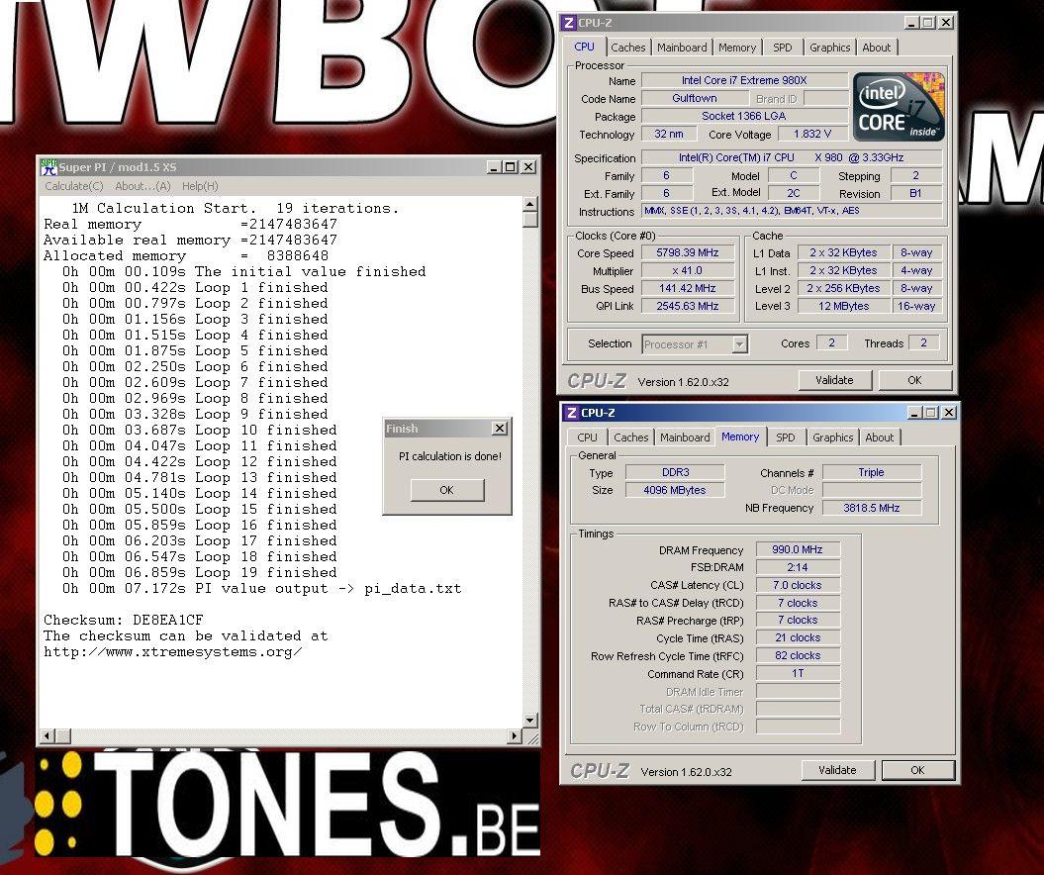This screenshot has width=1044, height=875.
Task: Click the Checksum: DE8EA1CF line
Action: click(x=123, y=620)
